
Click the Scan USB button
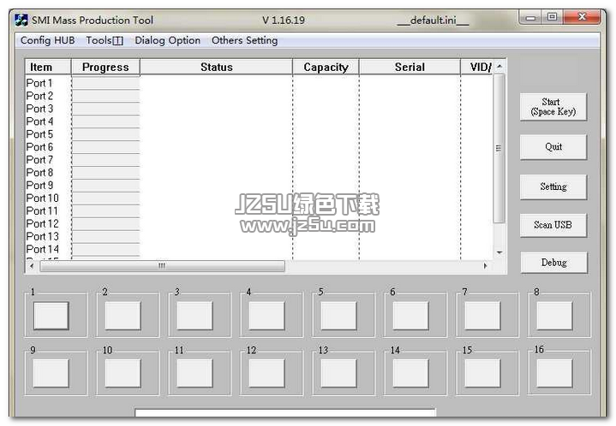[553, 225]
